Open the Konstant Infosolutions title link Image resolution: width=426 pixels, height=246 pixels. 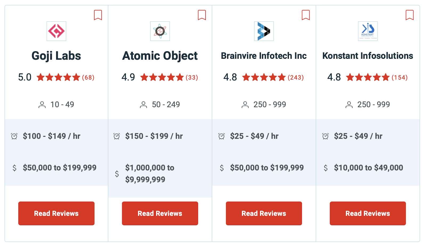368,56
